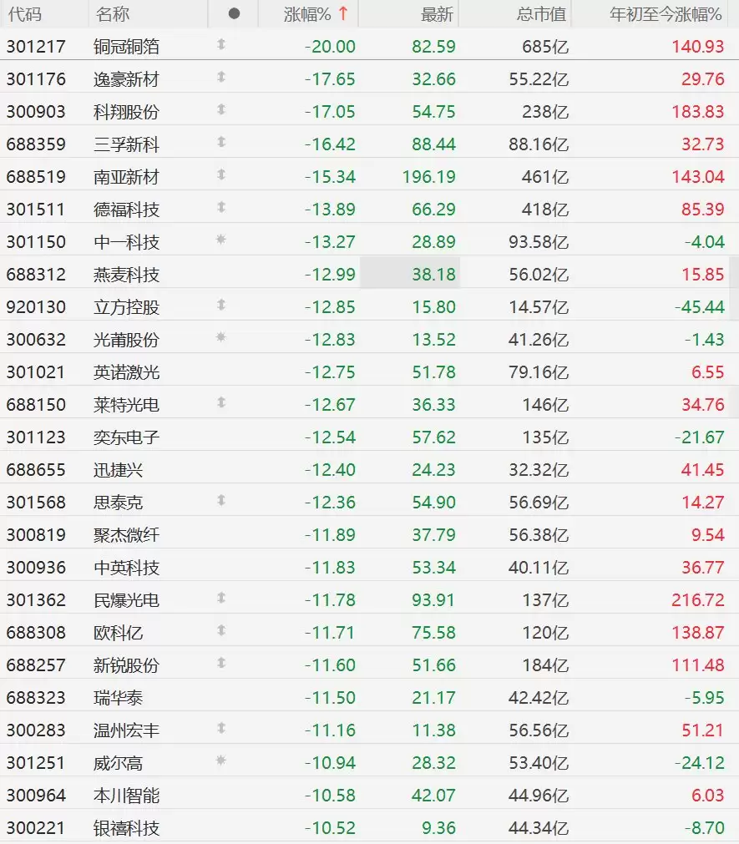The width and height of the screenshot is (739, 844).
Task: Open the 英诺激光 stock name
Action: pos(126,372)
